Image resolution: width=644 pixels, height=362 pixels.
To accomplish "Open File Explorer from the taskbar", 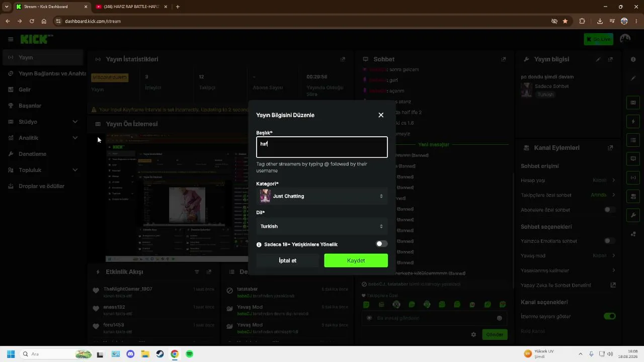I will (x=145, y=354).
